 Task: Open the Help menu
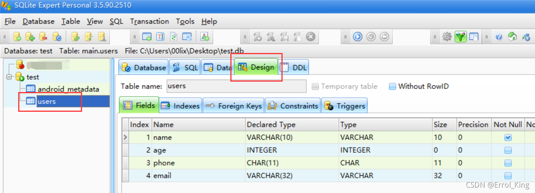tap(209, 21)
